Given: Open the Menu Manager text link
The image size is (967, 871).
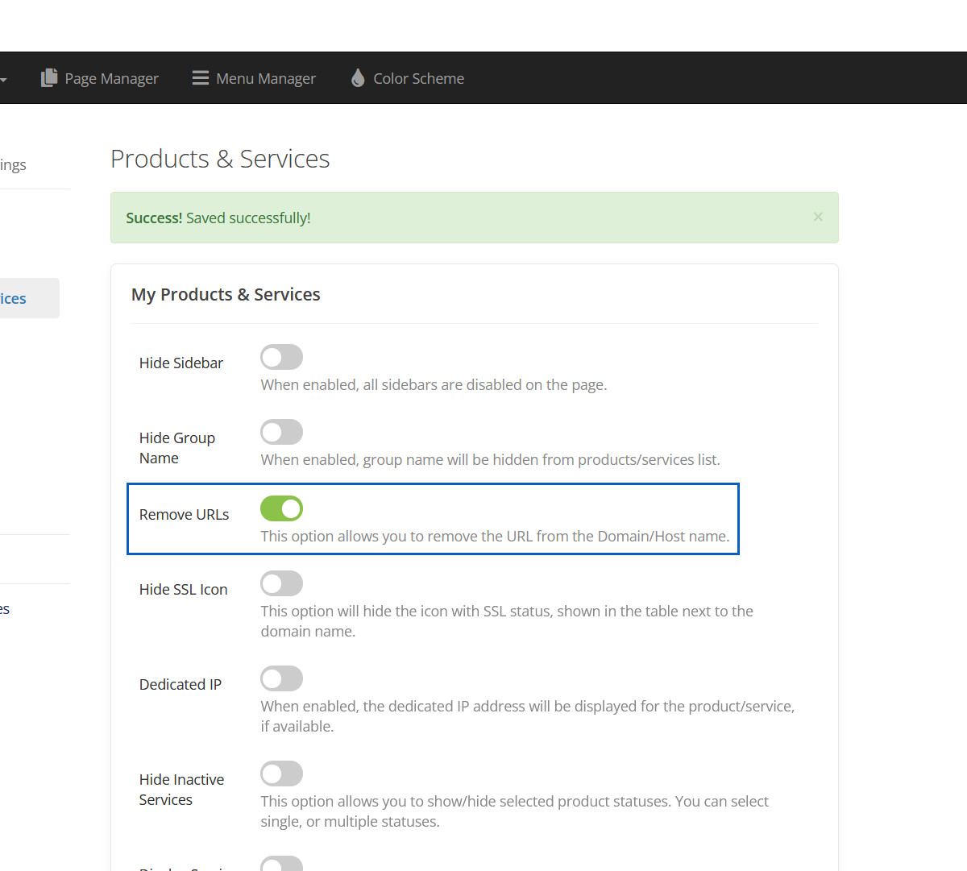Looking at the screenshot, I should [266, 79].
